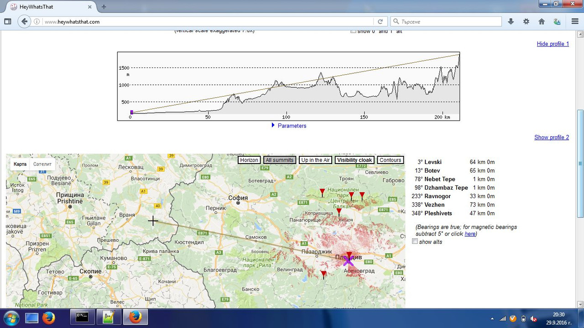
Task: Click the purple start marker on profile
Action: click(131, 112)
